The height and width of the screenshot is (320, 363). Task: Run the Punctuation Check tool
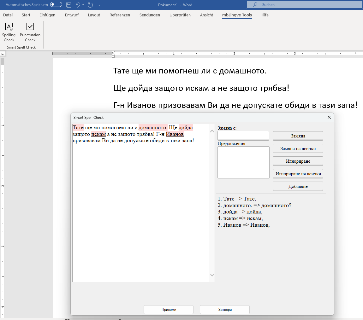30,32
